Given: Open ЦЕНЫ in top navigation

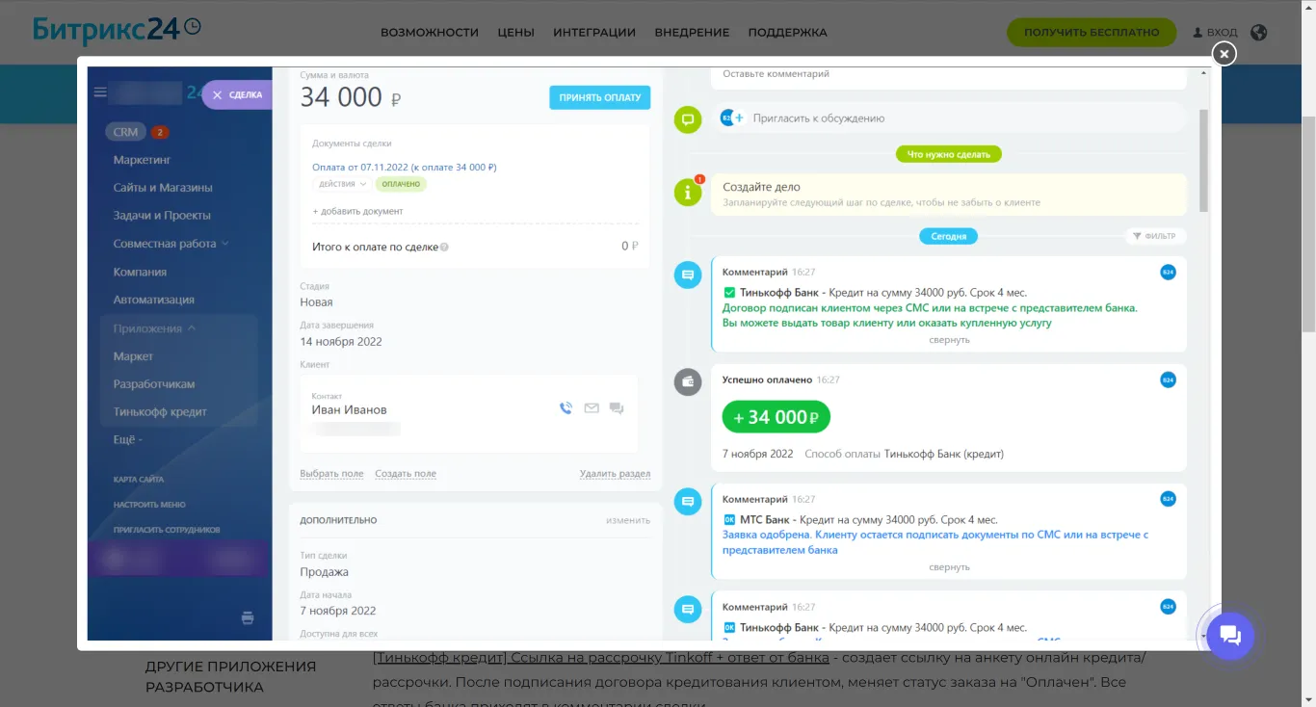Looking at the screenshot, I should pyautogui.click(x=515, y=32).
